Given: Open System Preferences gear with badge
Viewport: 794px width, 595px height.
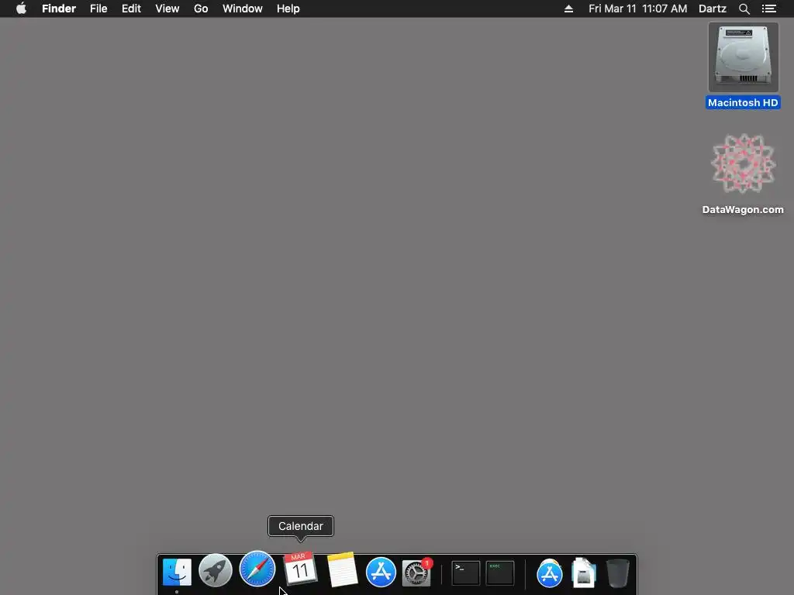Looking at the screenshot, I should [x=417, y=573].
